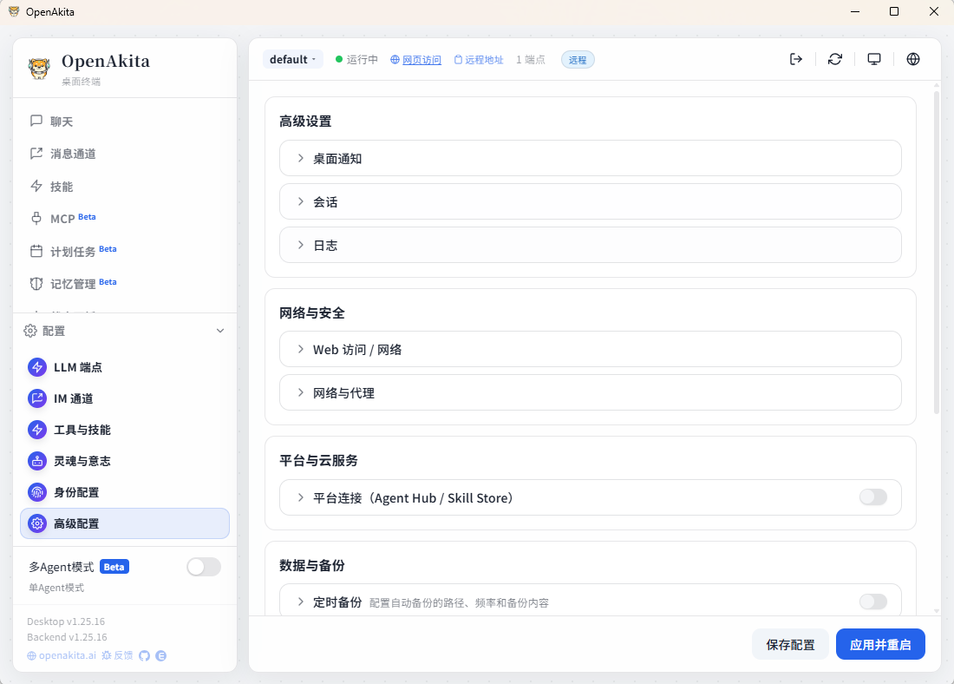Click the 运行中 status indicator
This screenshot has width=954, height=684.
pos(356,60)
